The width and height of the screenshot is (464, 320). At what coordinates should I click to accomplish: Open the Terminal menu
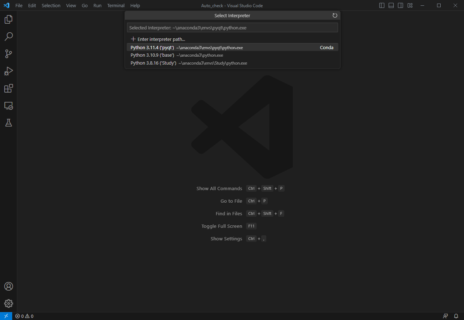(x=116, y=5)
